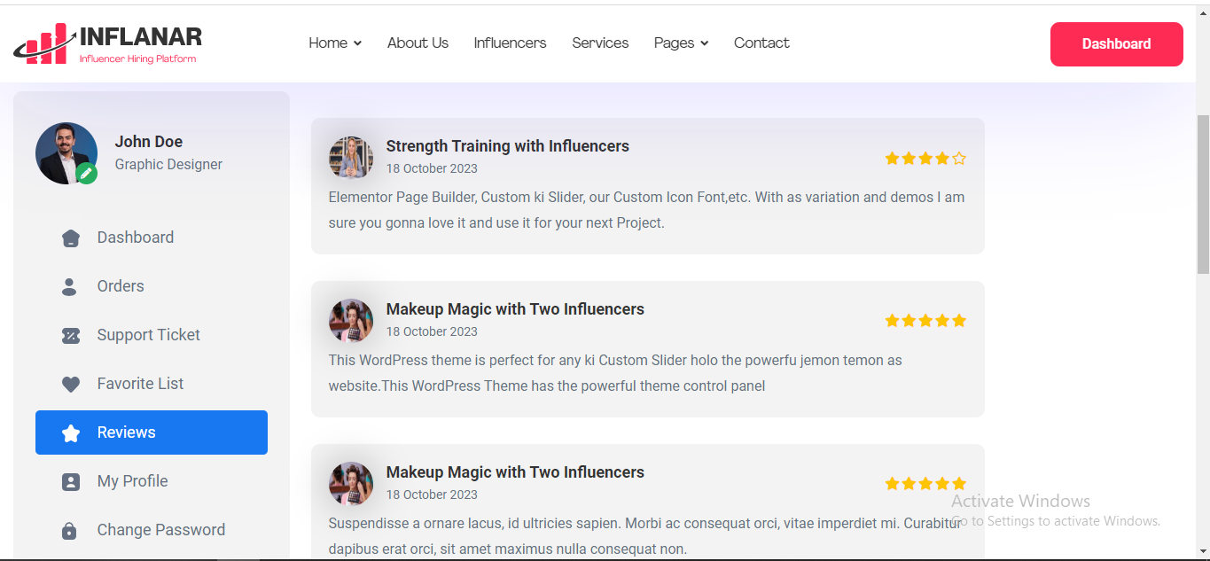Image resolution: width=1210 pixels, height=561 pixels.
Task: Click the Dashboard home icon in sidebar
Action: pos(71,238)
